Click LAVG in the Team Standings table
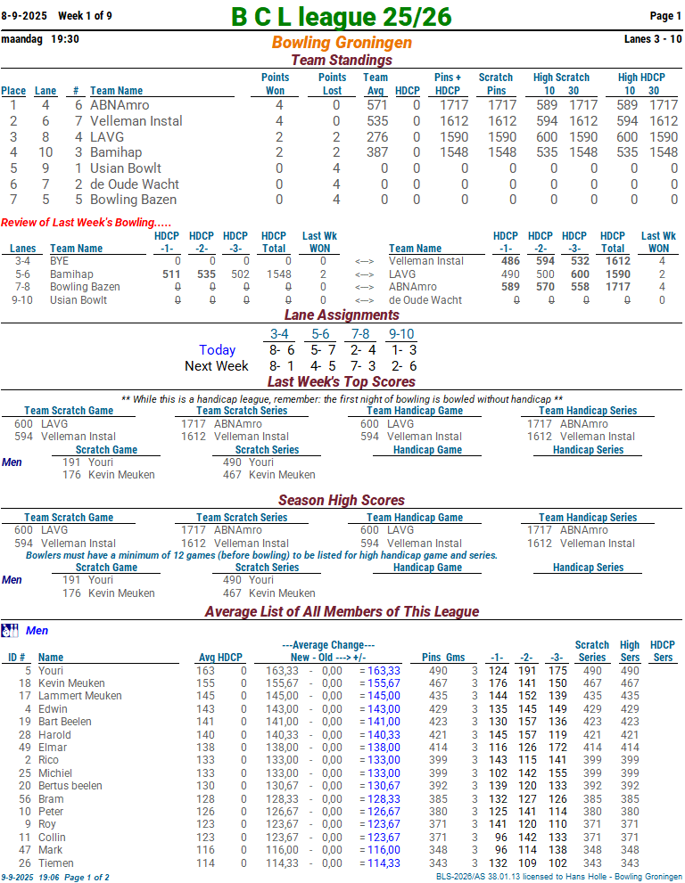The height and width of the screenshot is (883, 685). point(107,137)
